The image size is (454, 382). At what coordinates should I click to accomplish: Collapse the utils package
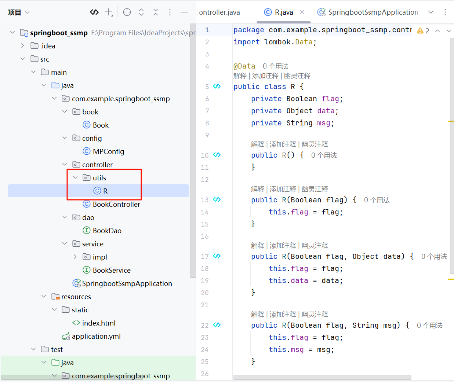75,178
